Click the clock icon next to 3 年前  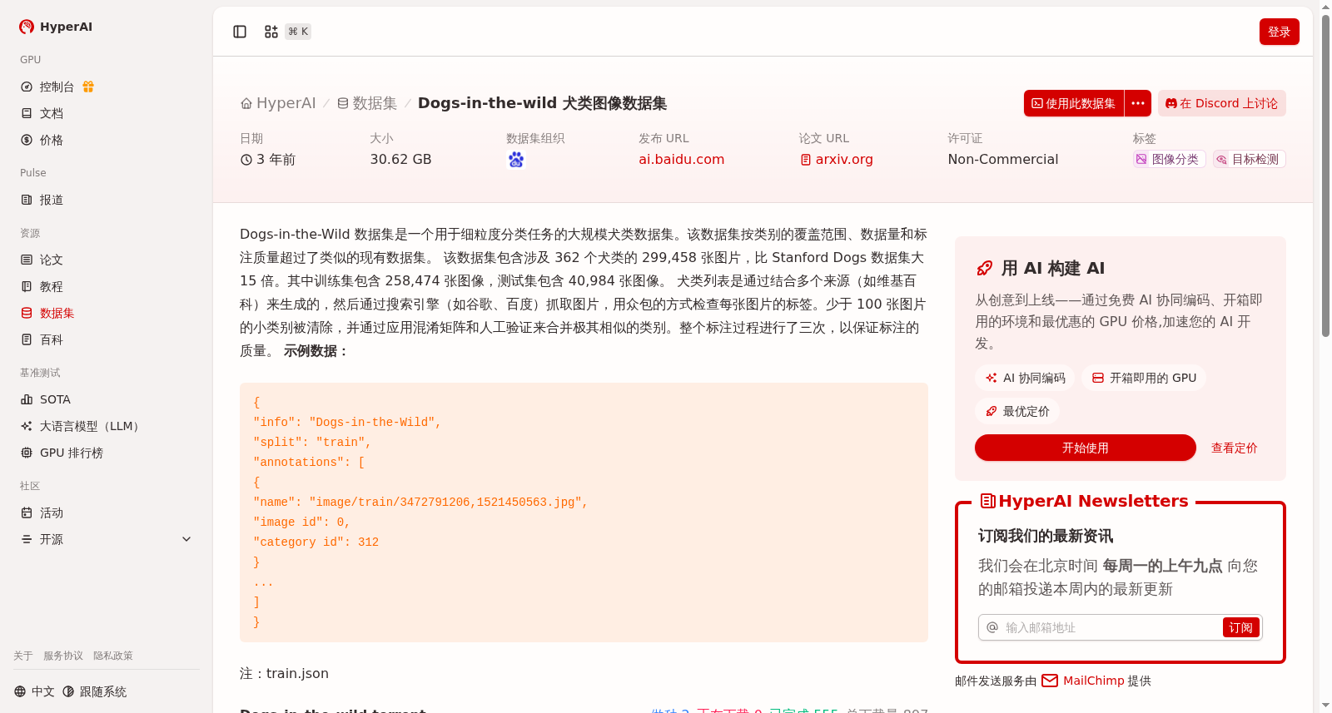[246, 160]
